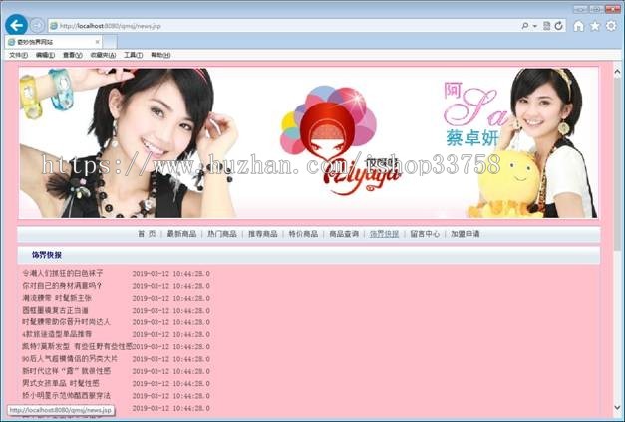Go back with the blue arrow button
The image size is (625, 422).
pos(16,25)
